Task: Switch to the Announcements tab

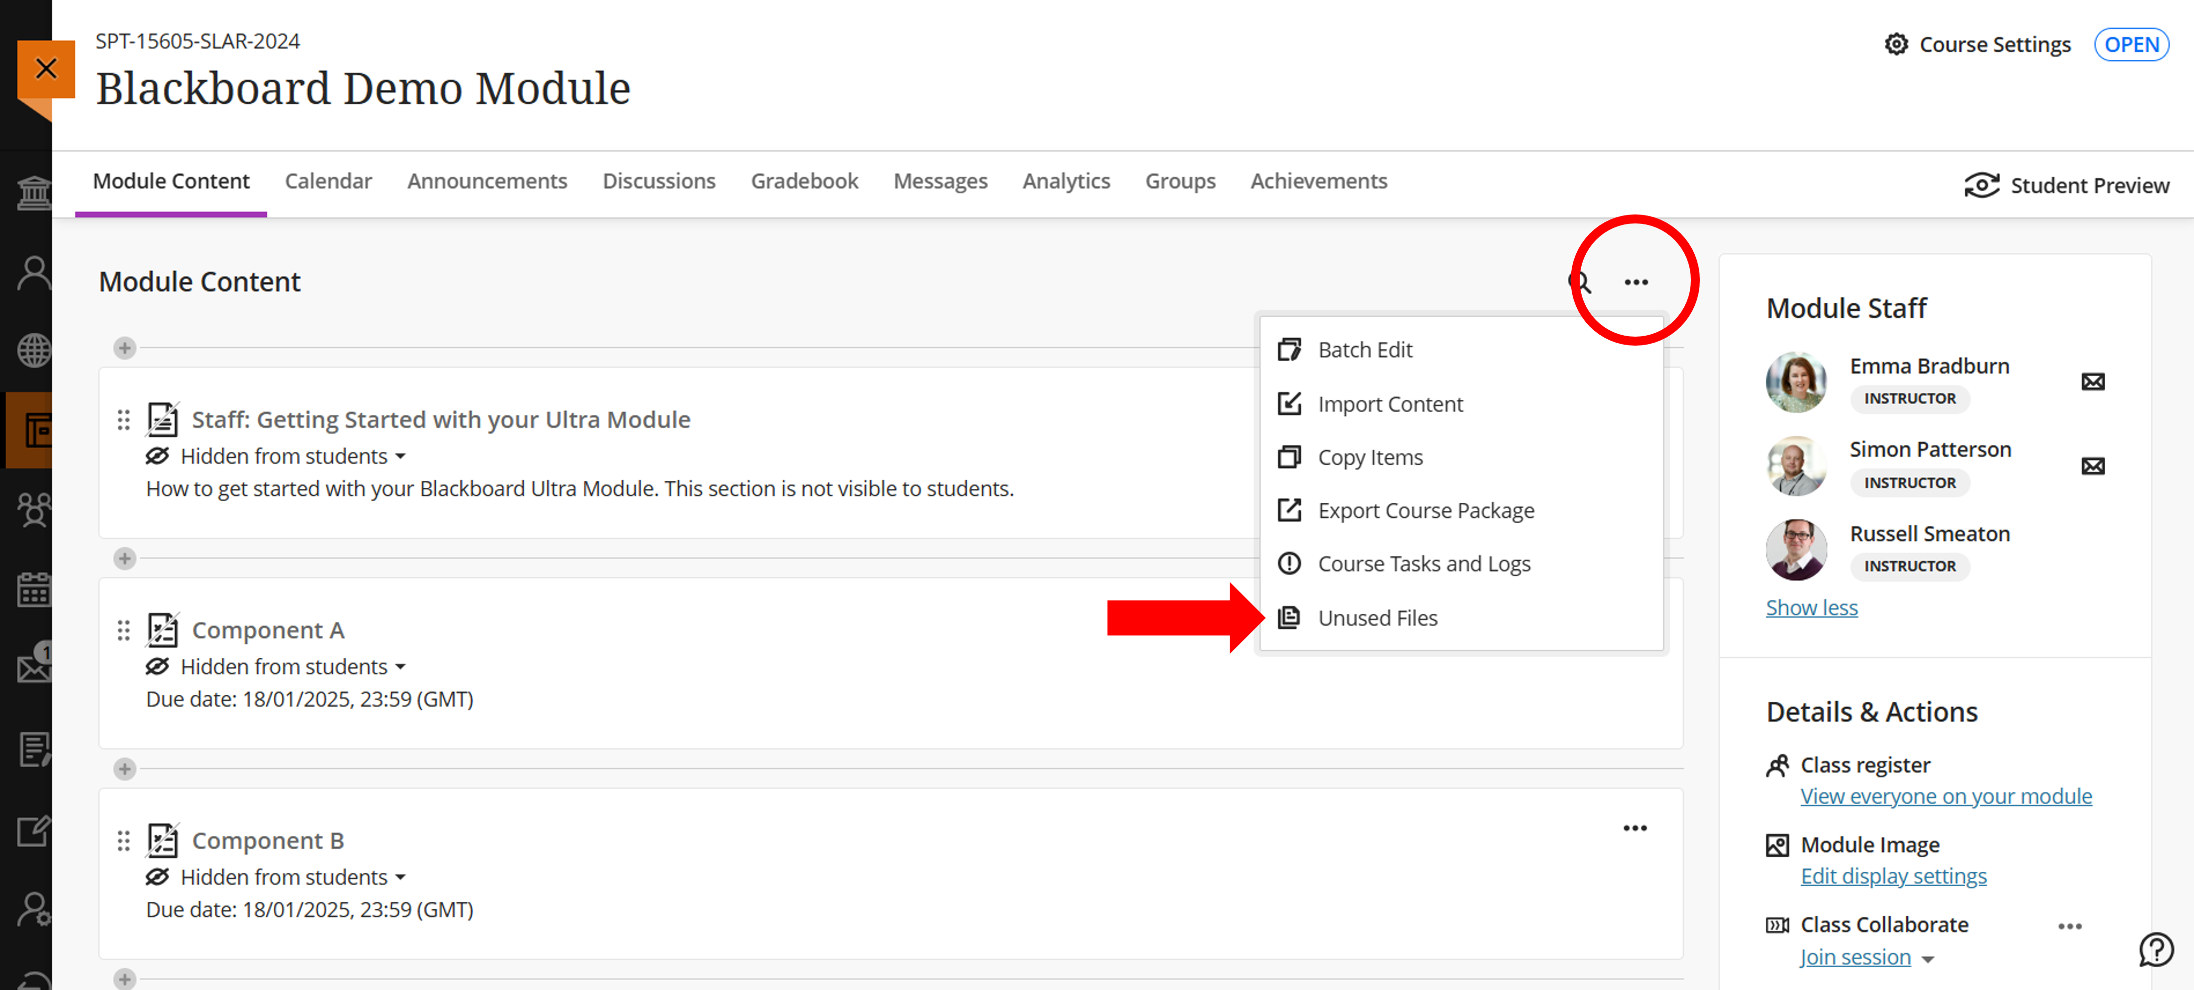Action: coord(487,181)
